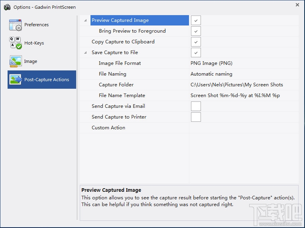Uncheck the Save Capture to File checkbox

[196, 53]
